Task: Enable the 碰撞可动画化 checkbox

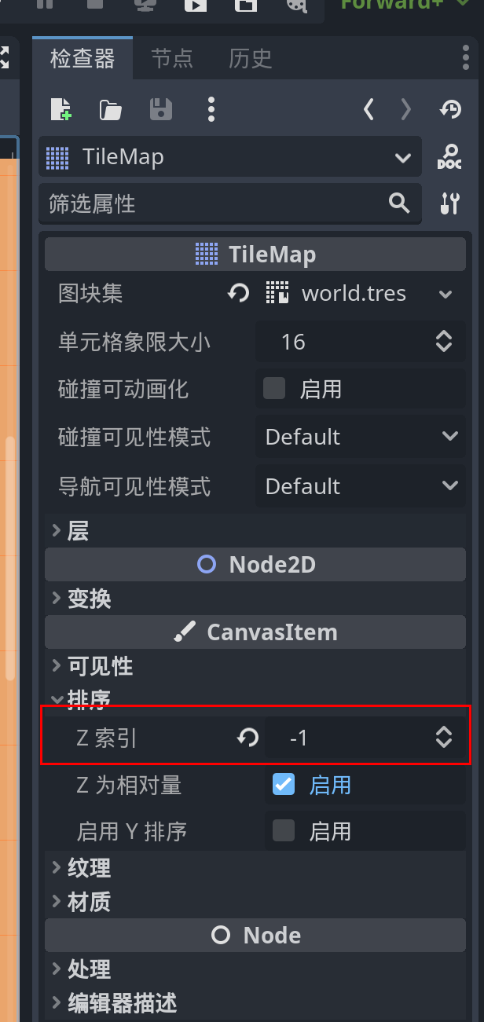Action: (274, 388)
